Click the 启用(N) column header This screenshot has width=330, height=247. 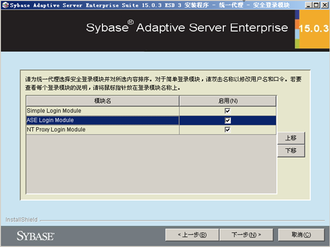[228, 101]
